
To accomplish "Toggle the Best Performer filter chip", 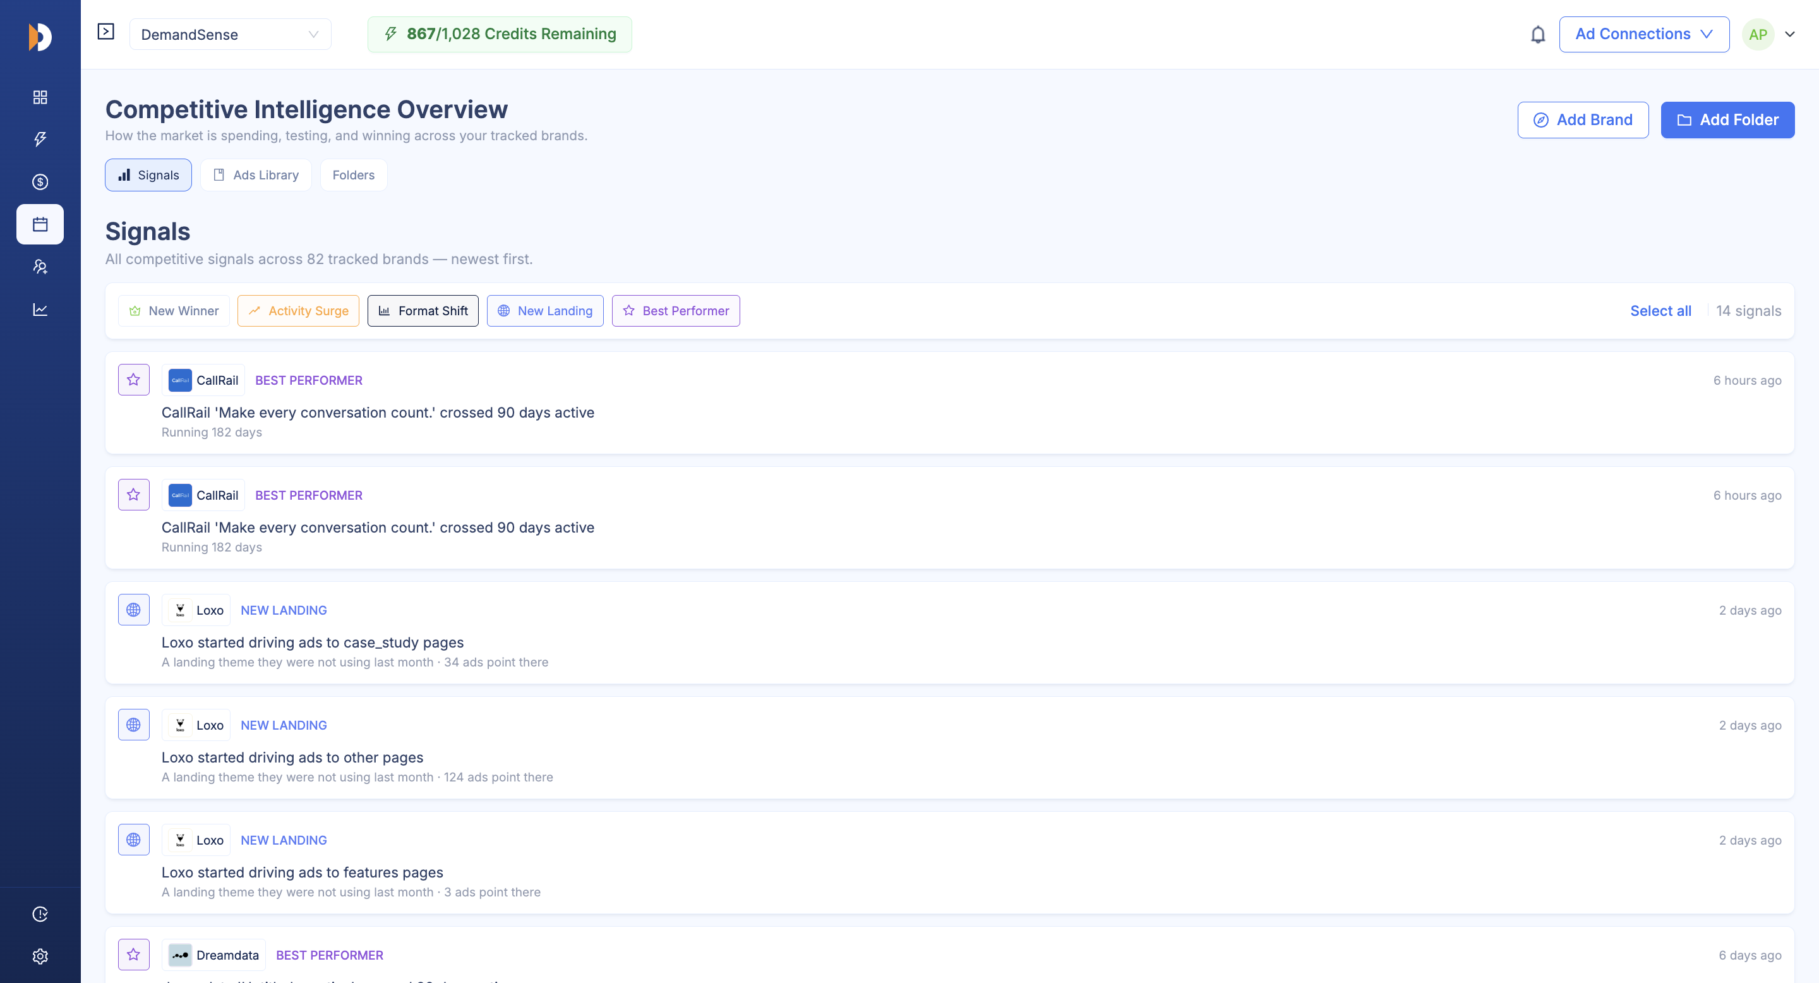I will pos(676,311).
